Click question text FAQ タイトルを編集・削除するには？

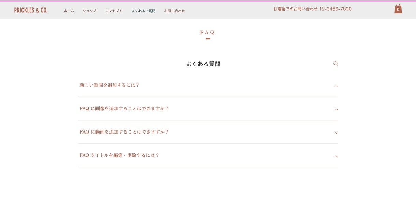(119, 155)
